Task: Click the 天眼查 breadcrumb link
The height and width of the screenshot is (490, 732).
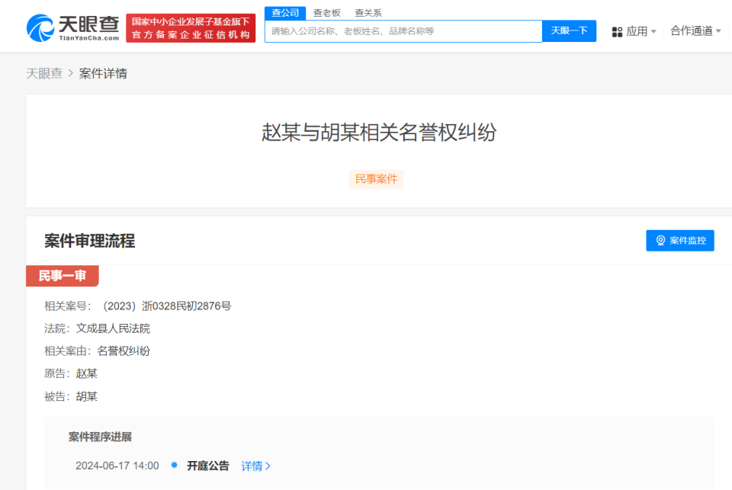Action: [43, 73]
